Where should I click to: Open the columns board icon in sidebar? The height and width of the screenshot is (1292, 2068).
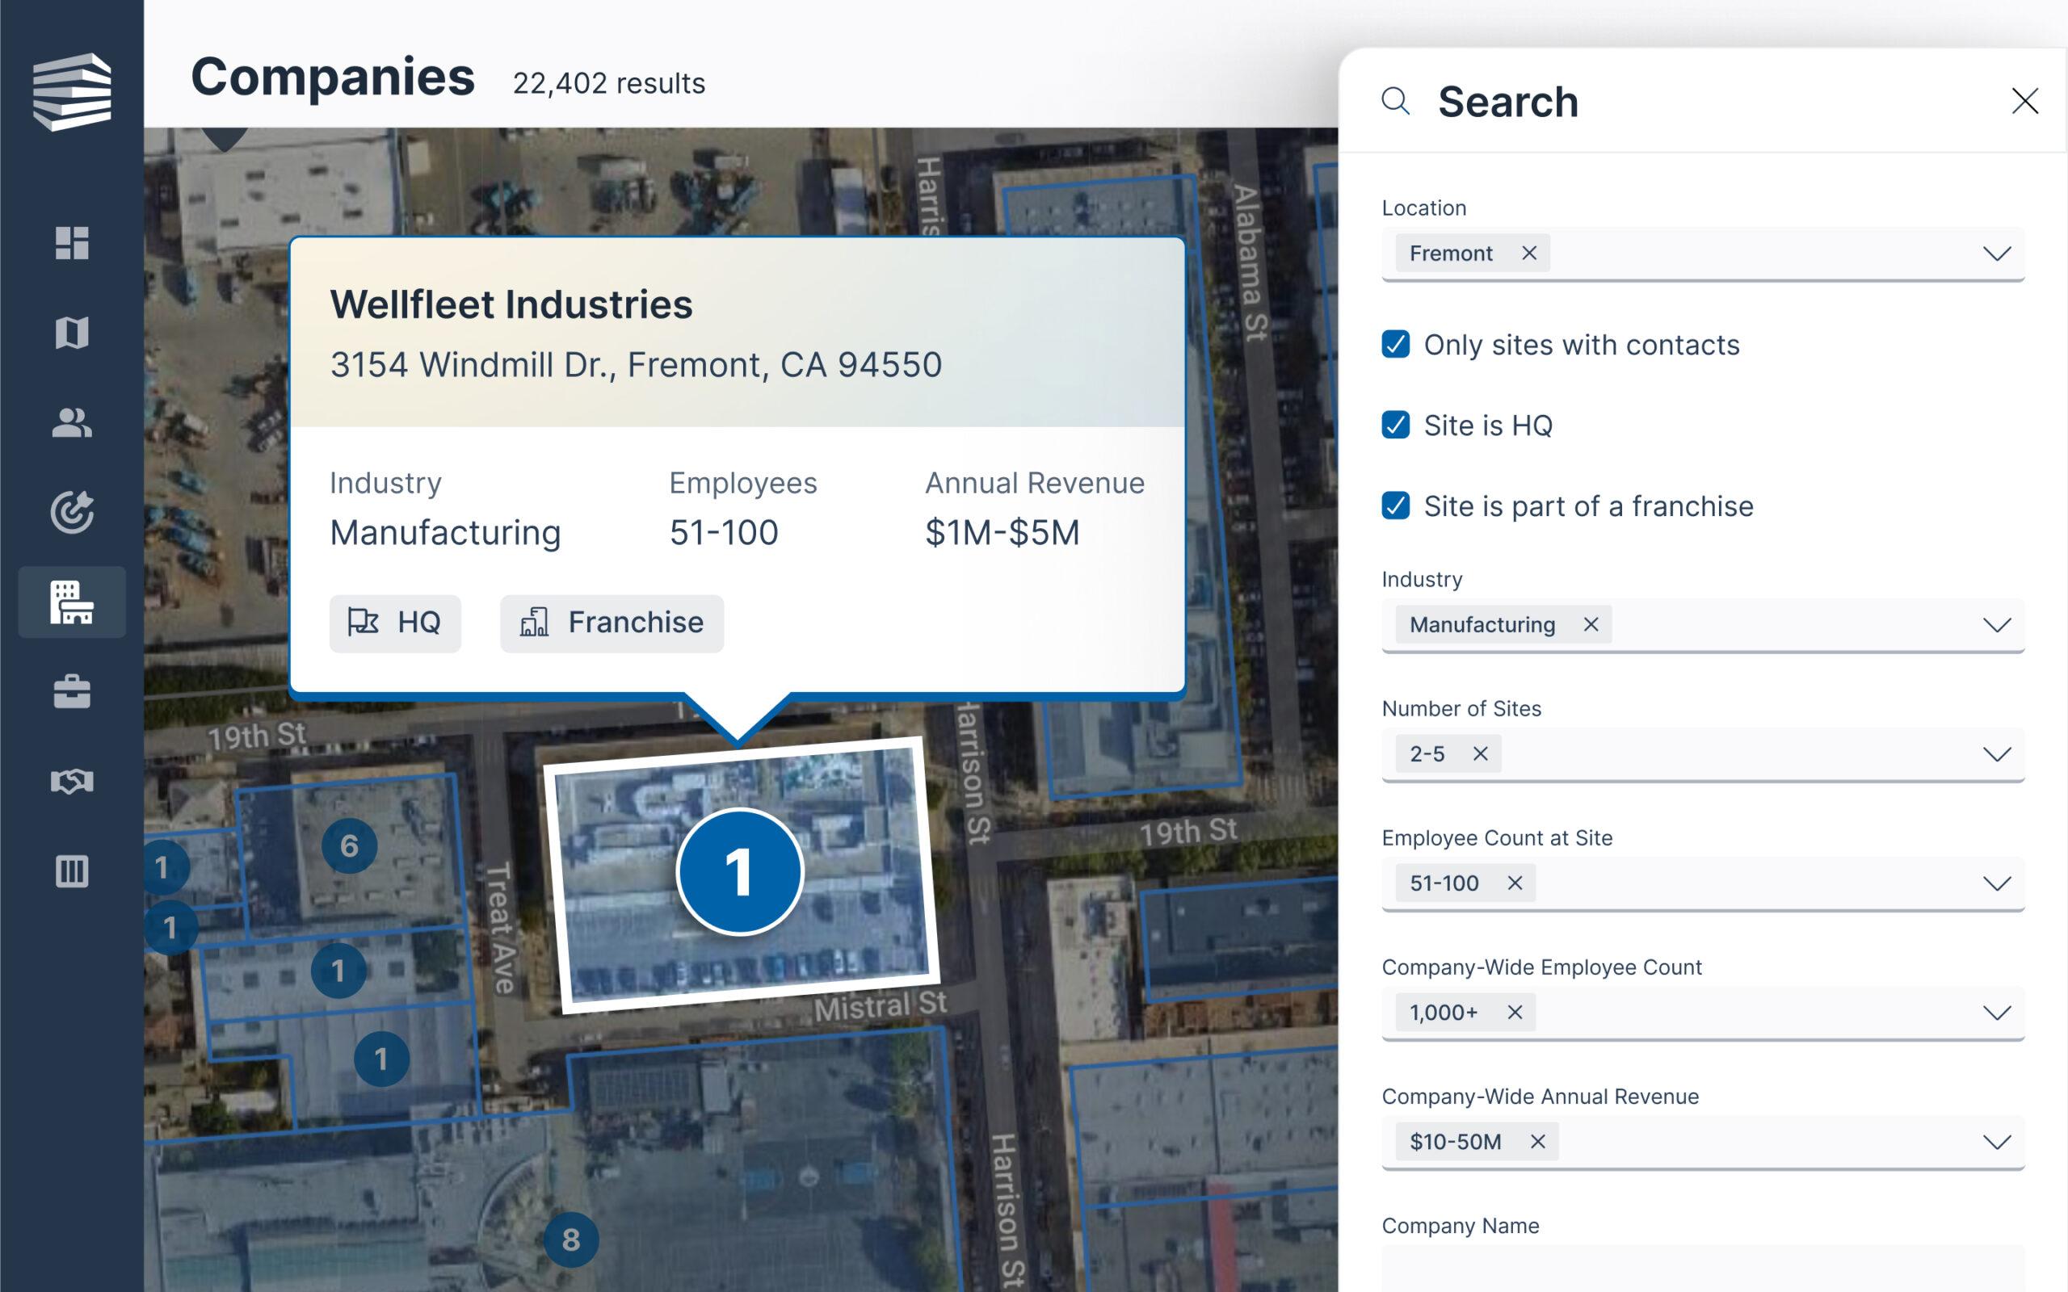[x=72, y=870]
